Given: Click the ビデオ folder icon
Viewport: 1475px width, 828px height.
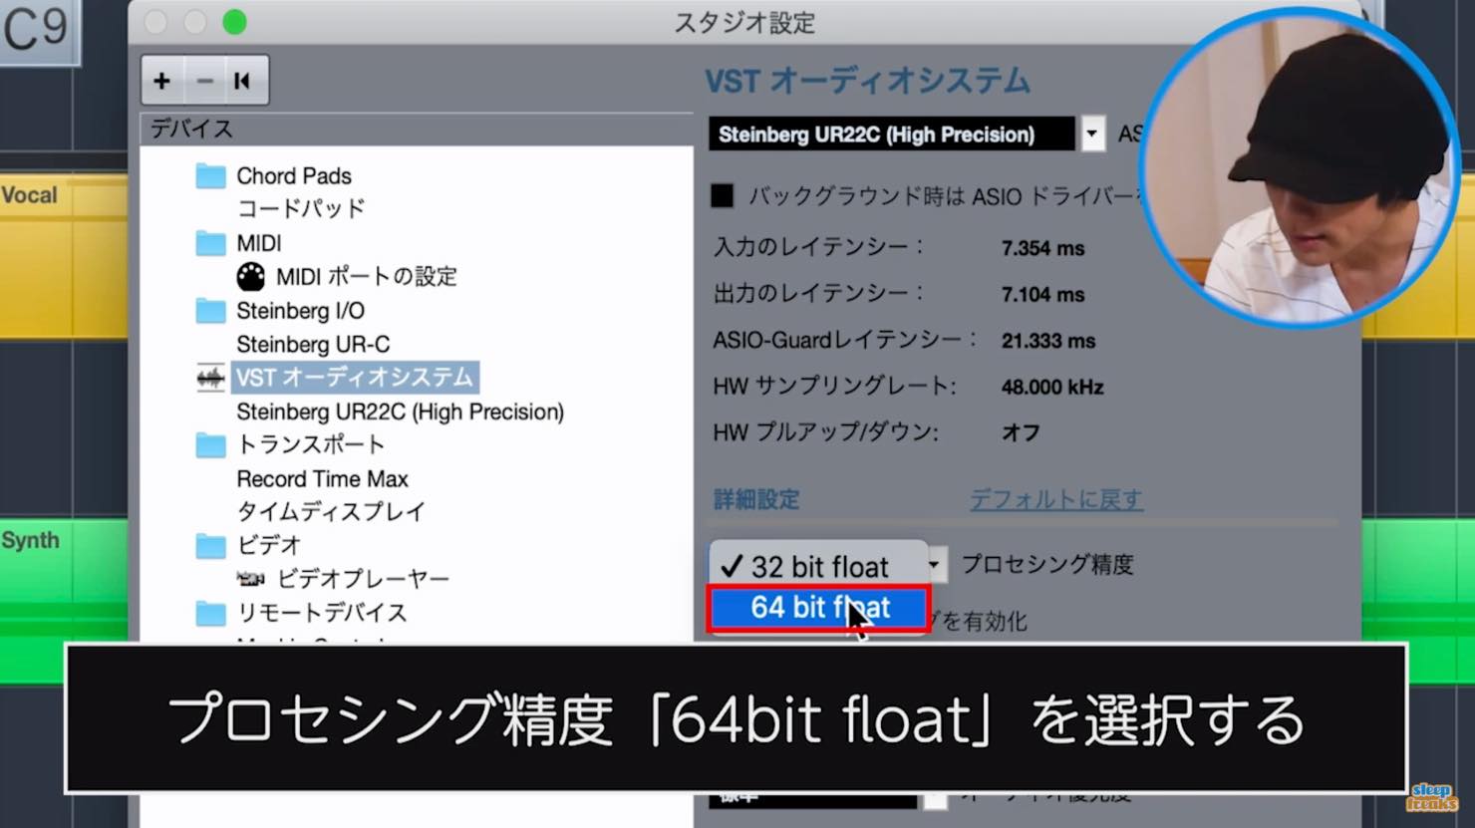Looking at the screenshot, I should [x=210, y=545].
